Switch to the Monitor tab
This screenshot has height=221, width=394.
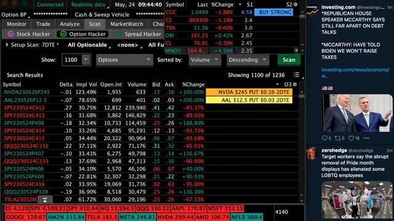17,24
